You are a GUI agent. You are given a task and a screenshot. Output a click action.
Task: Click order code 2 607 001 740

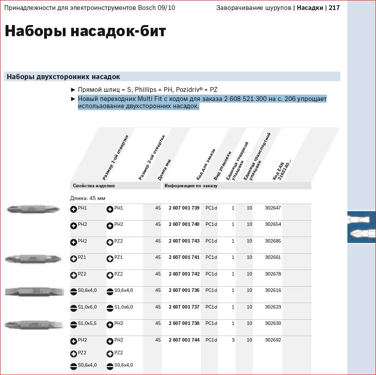click(x=184, y=224)
